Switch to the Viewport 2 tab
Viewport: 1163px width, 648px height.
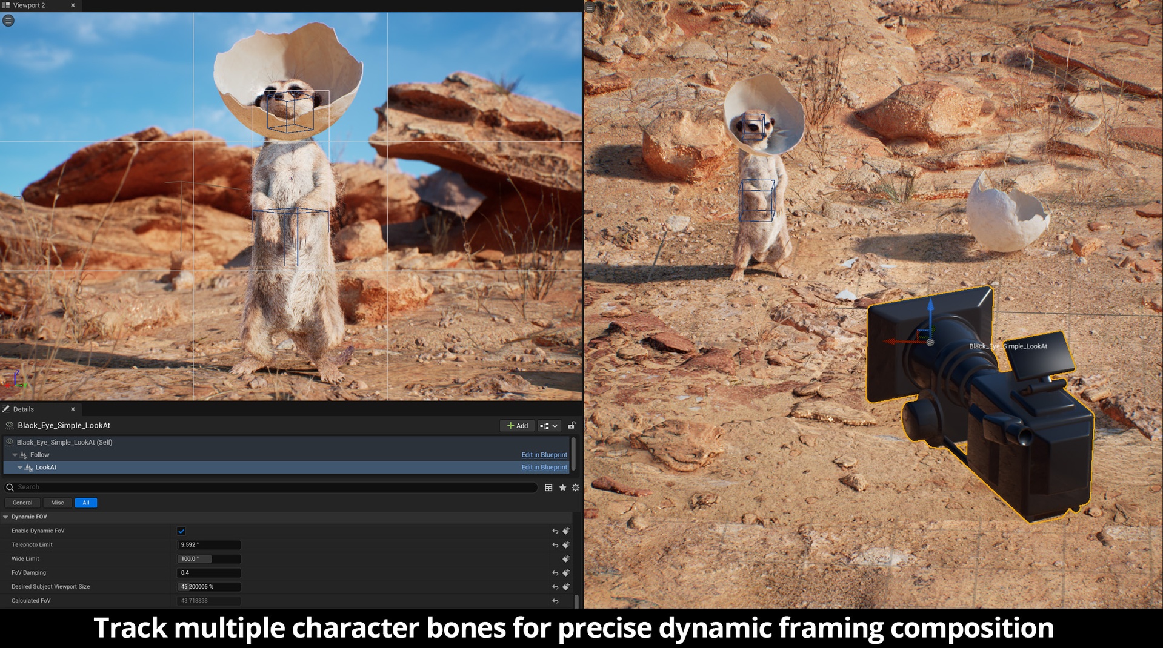pos(29,5)
